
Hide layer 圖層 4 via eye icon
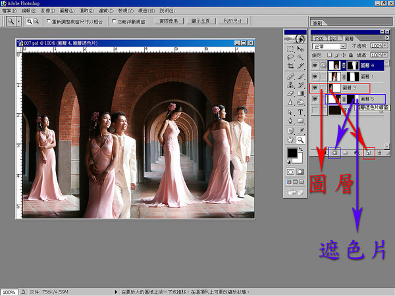point(315,66)
